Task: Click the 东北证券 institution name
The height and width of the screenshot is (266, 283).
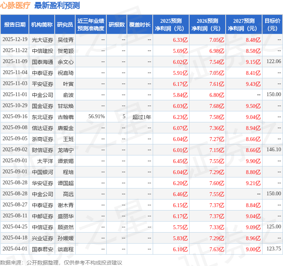Action: pyautogui.click(x=42, y=117)
